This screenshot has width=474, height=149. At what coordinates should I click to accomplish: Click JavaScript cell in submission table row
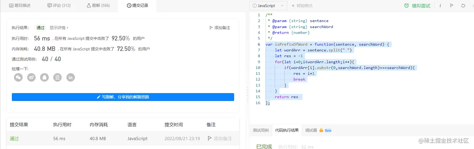pos(137,138)
